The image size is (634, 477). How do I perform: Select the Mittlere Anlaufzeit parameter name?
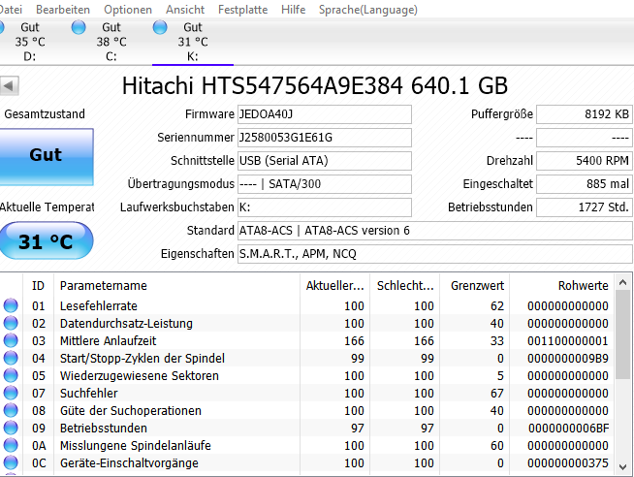point(108,340)
